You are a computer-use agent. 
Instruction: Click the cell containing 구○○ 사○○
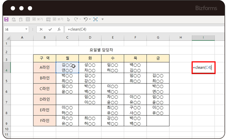tap(135, 110)
